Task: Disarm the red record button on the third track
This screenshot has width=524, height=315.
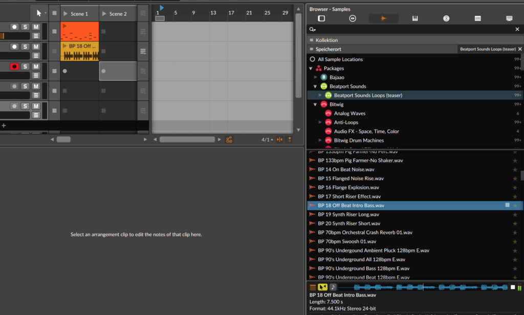Action: coord(14,66)
